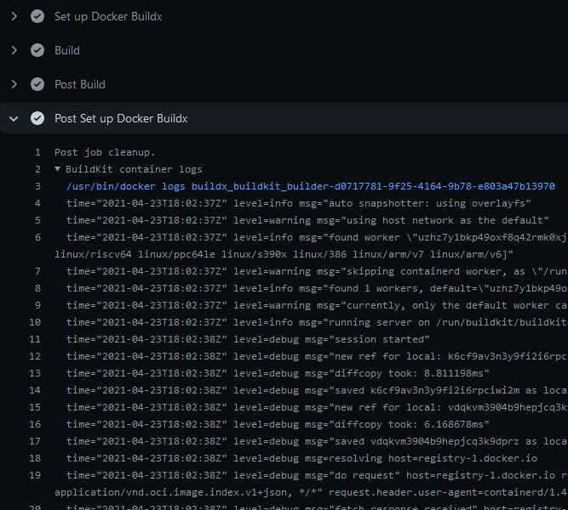
Task: Click success check icon beside Build step
Action: coord(37,50)
